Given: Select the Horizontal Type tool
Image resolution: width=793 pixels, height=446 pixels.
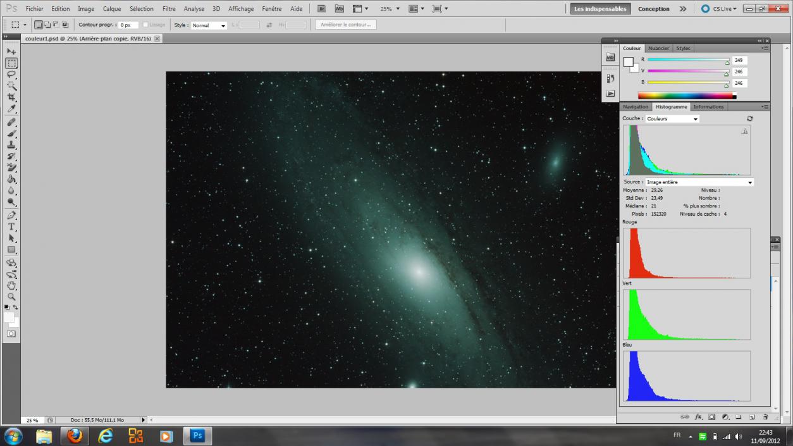Looking at the screenshot, I should click(11, 226).
